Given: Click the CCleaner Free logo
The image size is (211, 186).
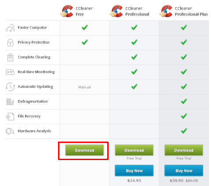Looking at the screenshot, I should point(66,11).
